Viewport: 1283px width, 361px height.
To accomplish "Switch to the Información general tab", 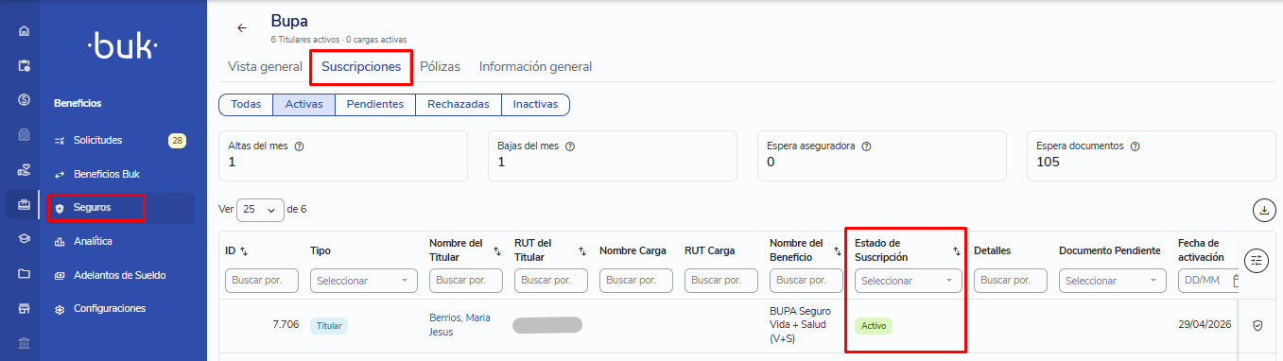I will (535, 66).
